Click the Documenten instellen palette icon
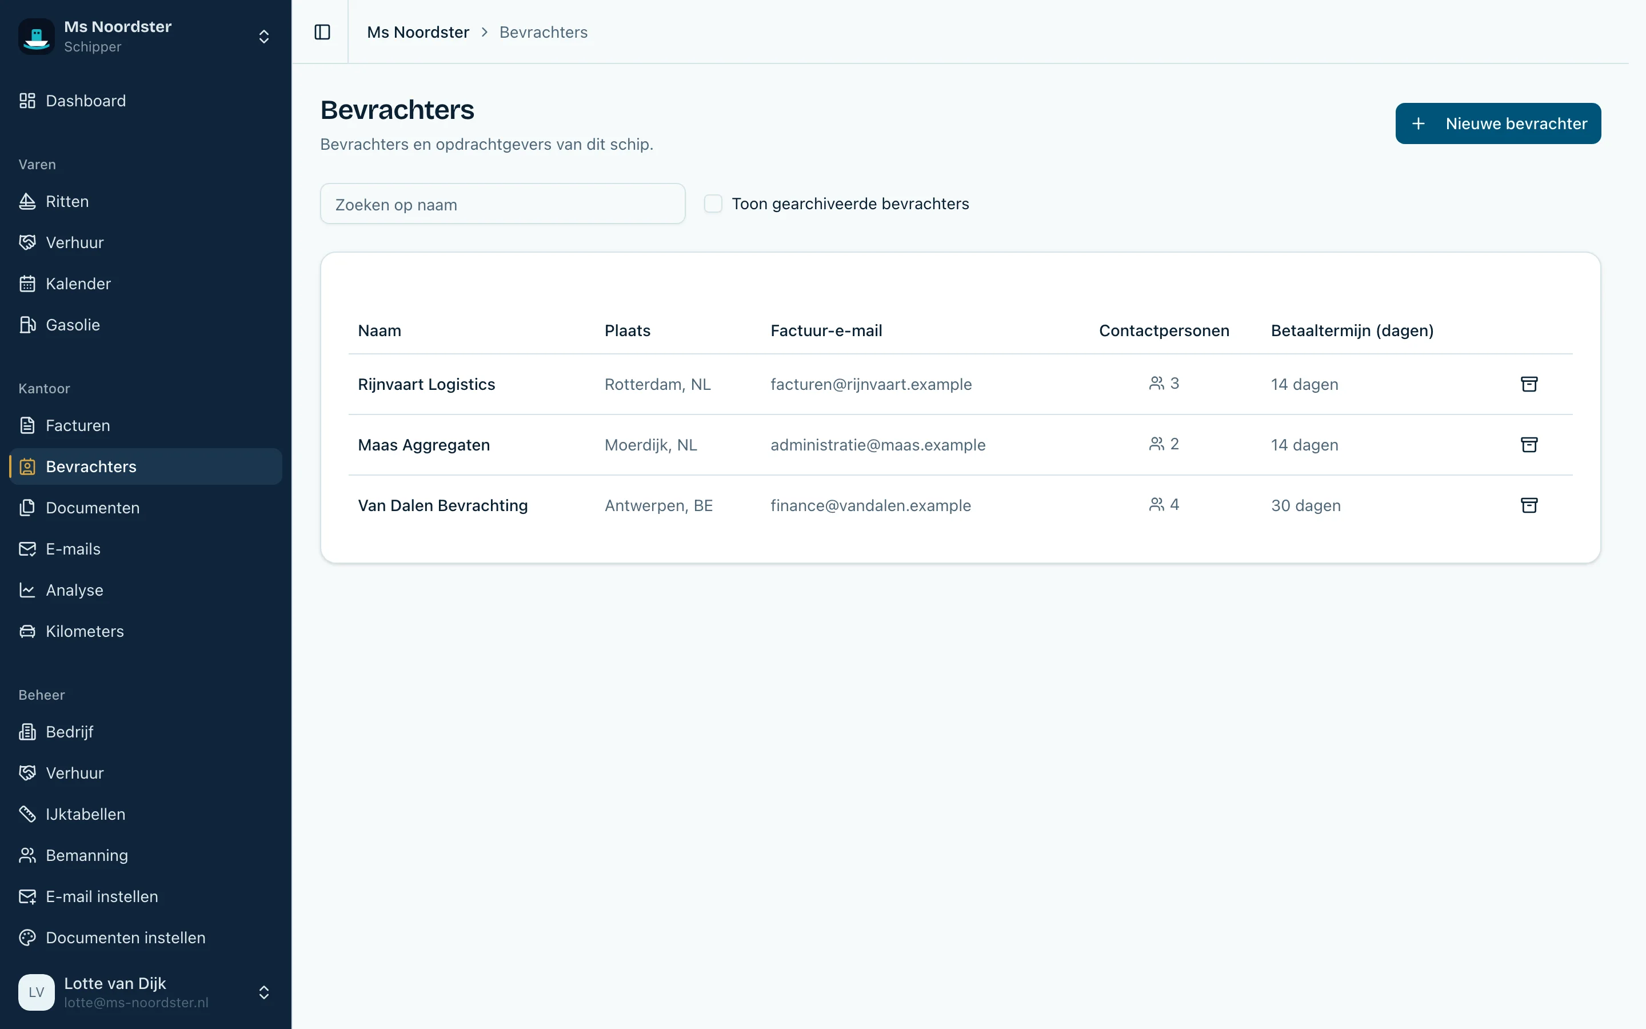This screenshot has width=1646, height=1029. click(27, 938)
